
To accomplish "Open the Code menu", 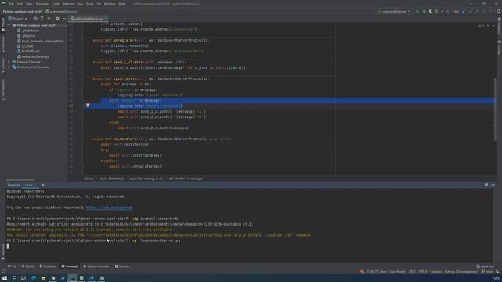I will [x=56, y=4].
